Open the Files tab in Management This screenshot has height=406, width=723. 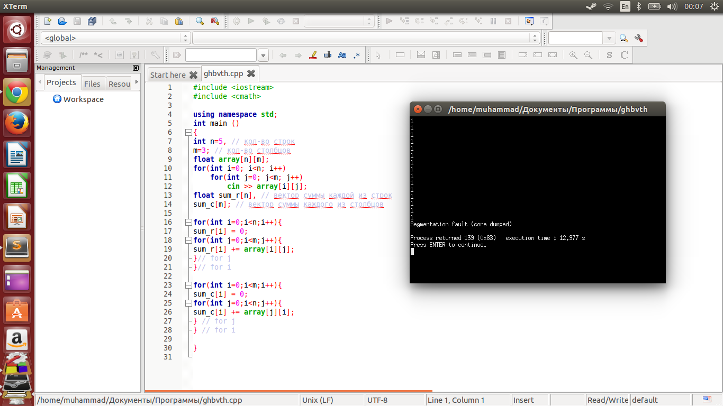tap(92, 84)
